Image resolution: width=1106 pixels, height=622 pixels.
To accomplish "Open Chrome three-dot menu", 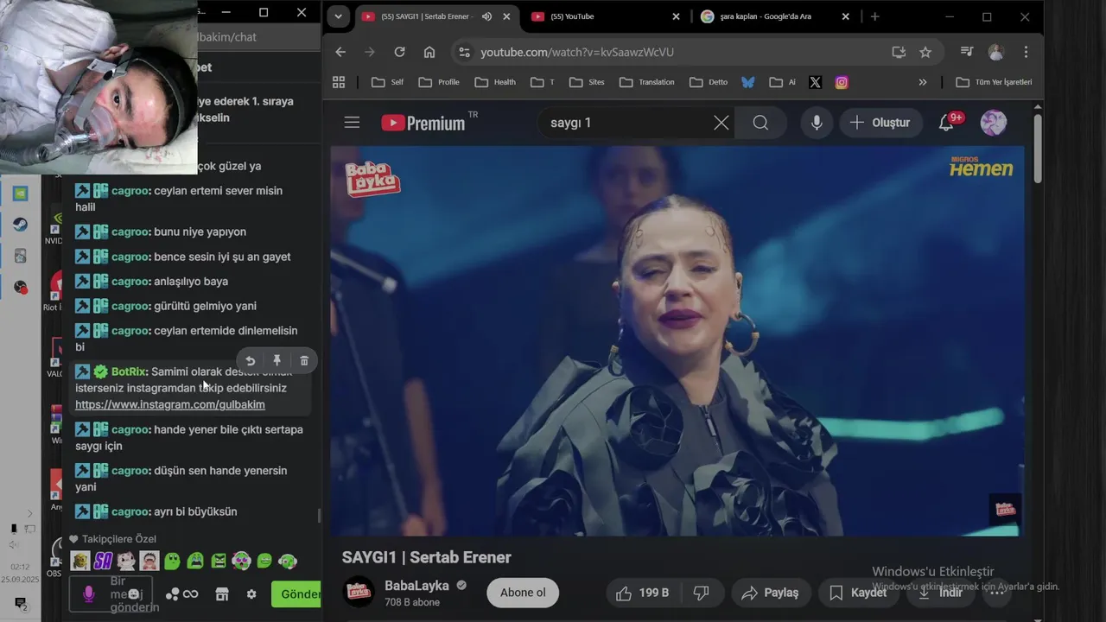I will tap(1026, 52).
